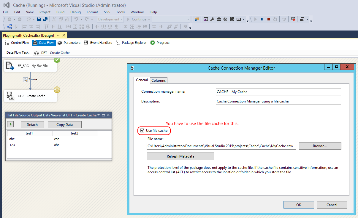This screenshot has width=358, height=218.
Task: Click the Break All pause button
Action: 262,19
